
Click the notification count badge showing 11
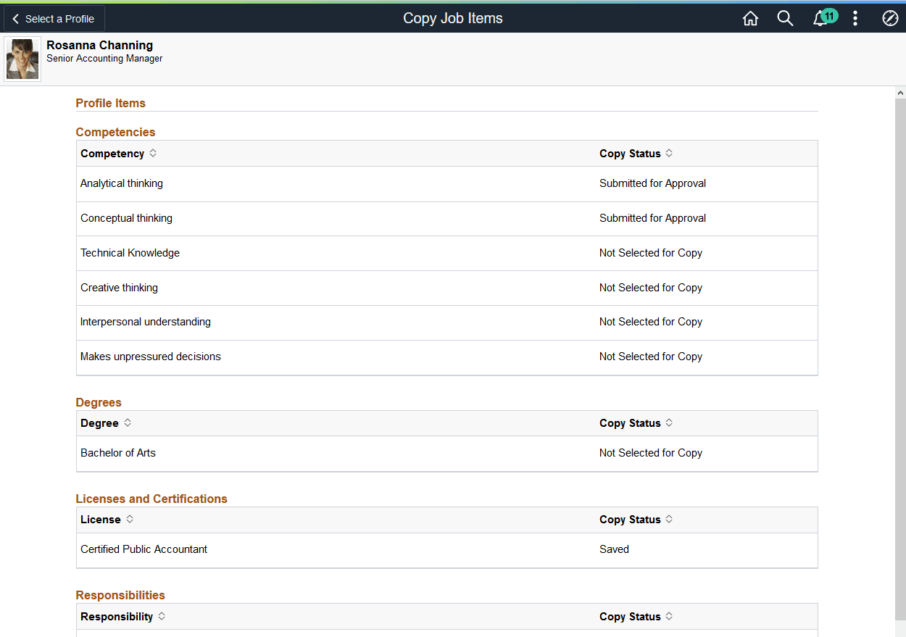pyautogui.click(x=829, y=14)
